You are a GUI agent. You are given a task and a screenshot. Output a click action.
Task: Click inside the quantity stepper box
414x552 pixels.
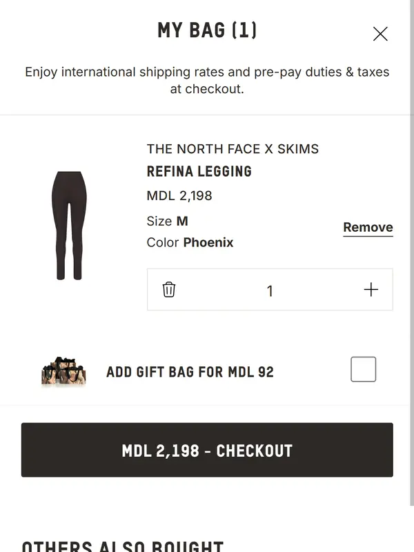coord(317,290)
